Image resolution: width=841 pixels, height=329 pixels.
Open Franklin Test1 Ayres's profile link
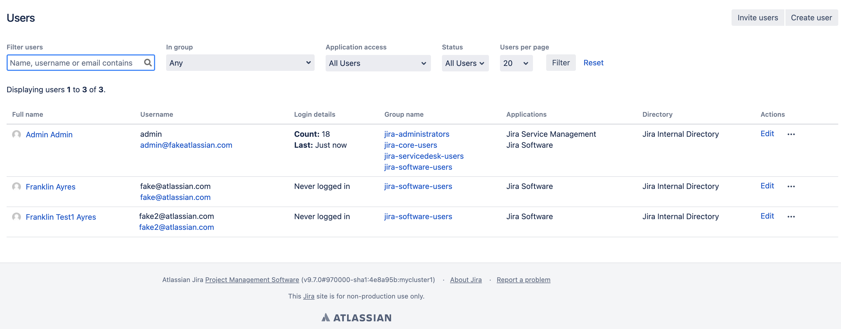tap(61, 217)
